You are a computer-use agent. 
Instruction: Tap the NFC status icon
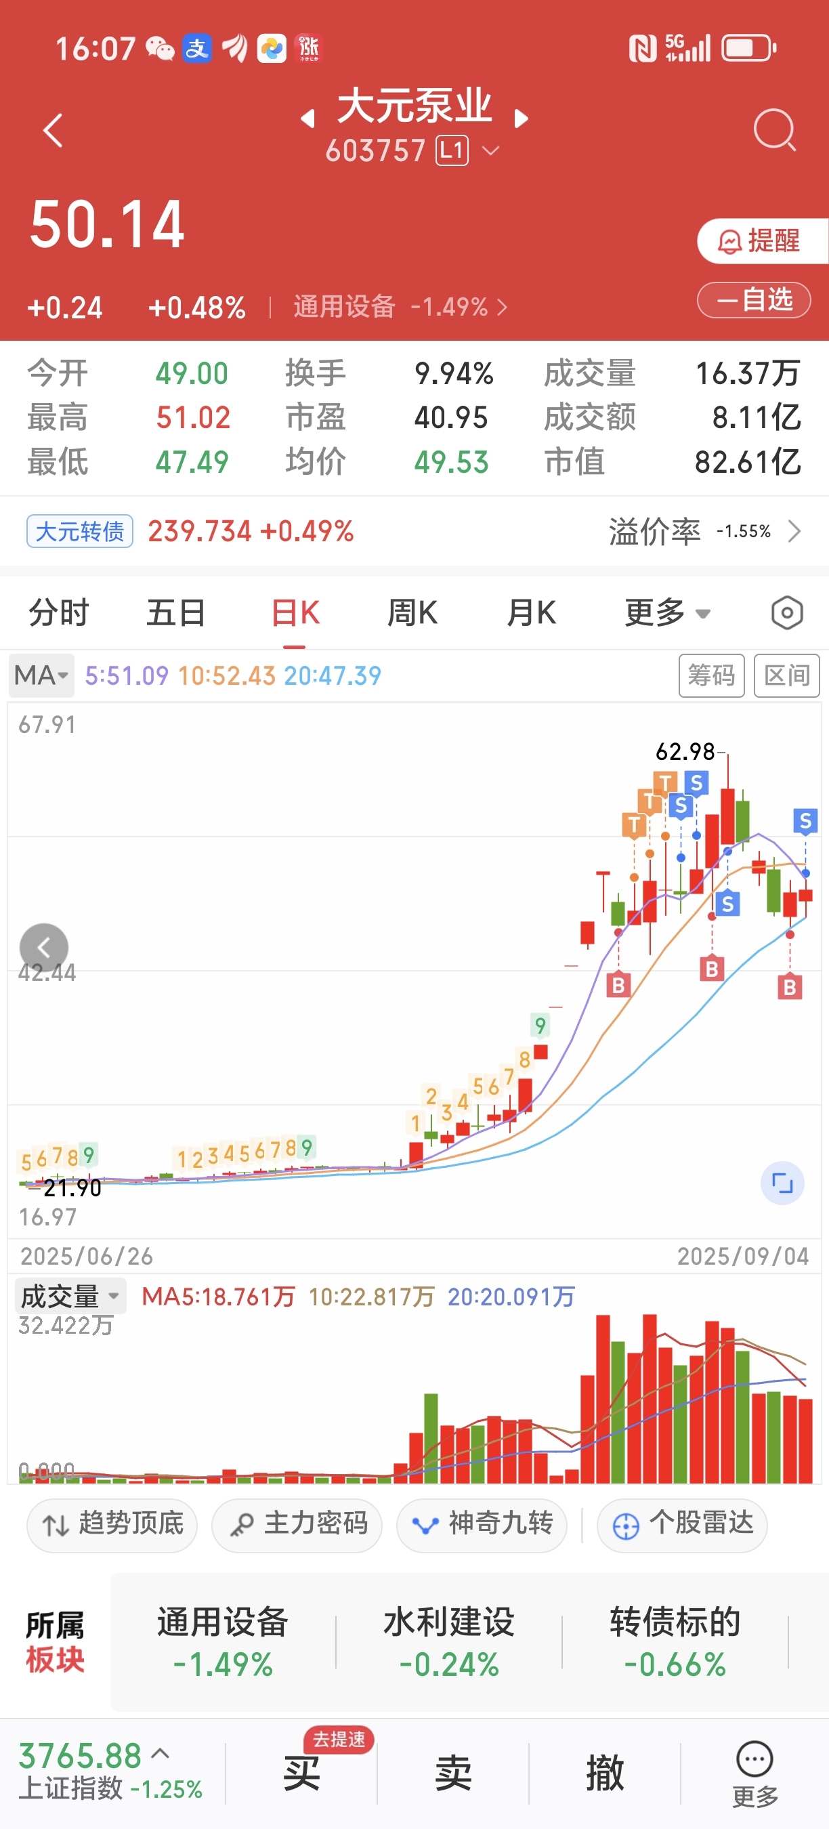[642, 49]
